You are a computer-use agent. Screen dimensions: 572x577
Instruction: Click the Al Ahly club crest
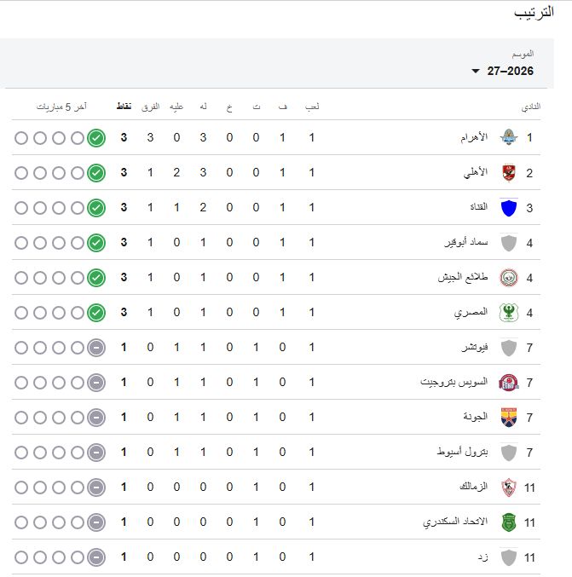click(509, 172)
